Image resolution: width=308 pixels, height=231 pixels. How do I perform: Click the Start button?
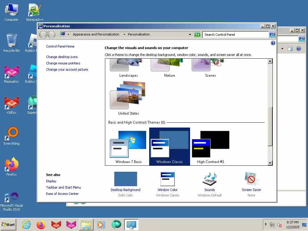click(8, 224)
